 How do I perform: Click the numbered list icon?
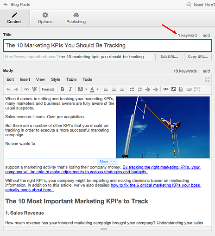[140, 89]
